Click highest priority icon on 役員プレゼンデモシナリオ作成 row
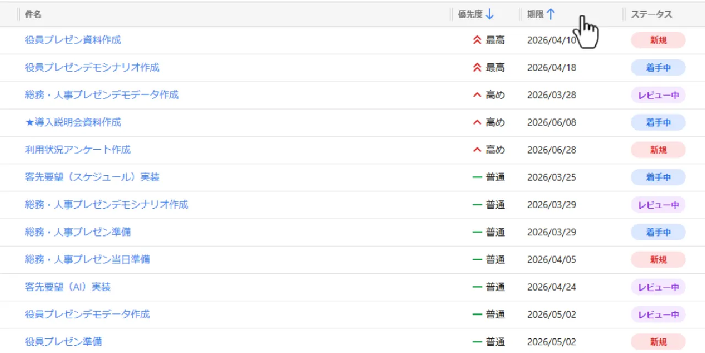 coord(477,68)
